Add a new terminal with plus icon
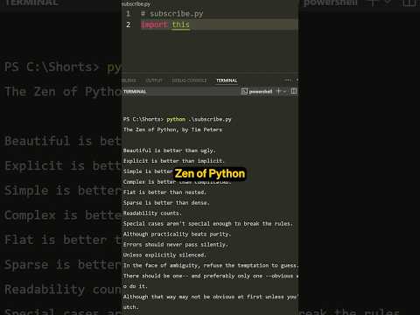420x315 pixels. [278, 91]
